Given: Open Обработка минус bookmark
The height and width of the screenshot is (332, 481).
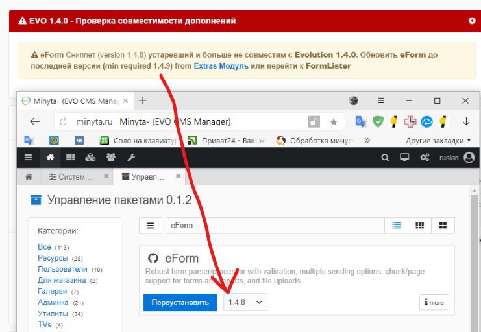Looking at the screenshot, I should (x=315, y=141).
